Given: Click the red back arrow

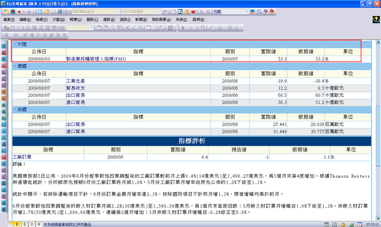Looking at the screenshot, I should [x=19, y=11].
